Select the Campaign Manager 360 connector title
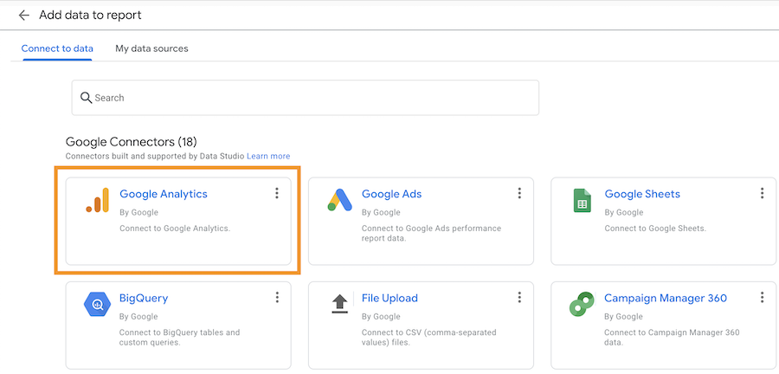 point(666,299)
